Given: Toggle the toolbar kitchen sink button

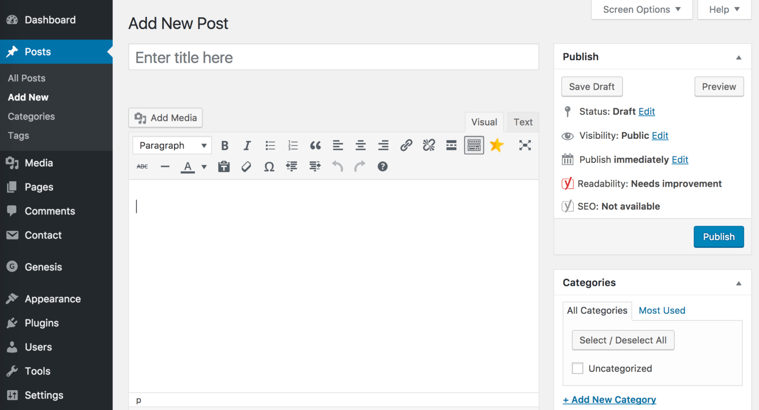Looking at the screenshot, I should 474,146.
